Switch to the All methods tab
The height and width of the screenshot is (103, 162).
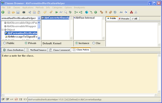(135, 19)
